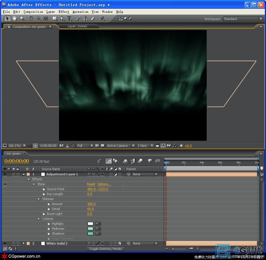This screenshot has width=266, height=260.
Task: Select the Rectangle mask tool
Action: [x=55, y=18]
